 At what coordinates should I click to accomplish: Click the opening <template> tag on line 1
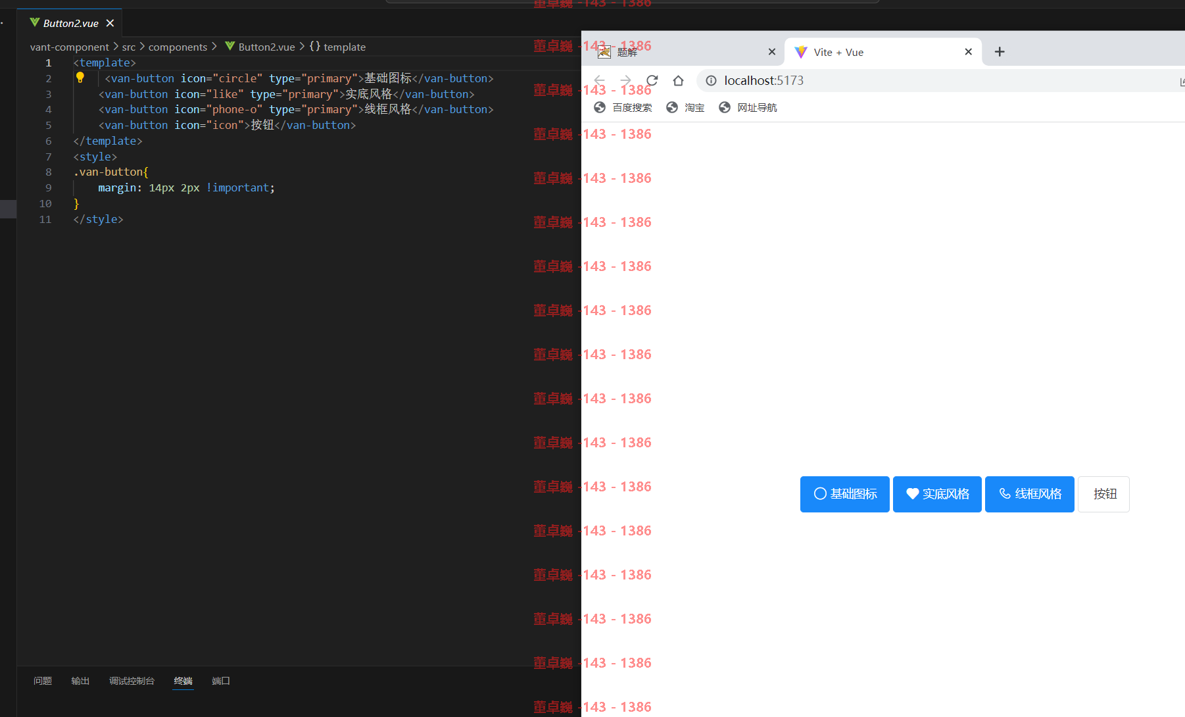(x=105, y=62)
